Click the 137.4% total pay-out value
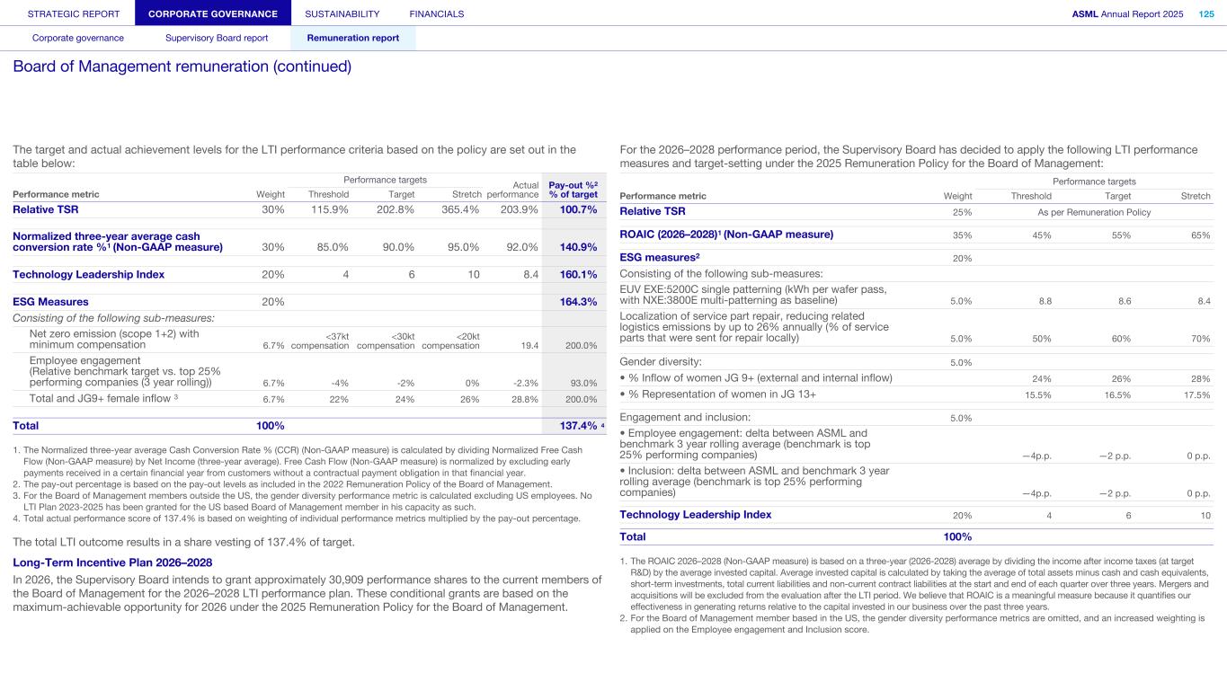 [577, 426]
